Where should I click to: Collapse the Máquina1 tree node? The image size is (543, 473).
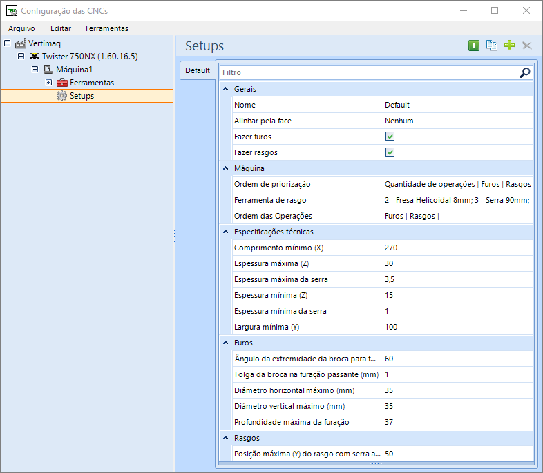coord(35,70)
